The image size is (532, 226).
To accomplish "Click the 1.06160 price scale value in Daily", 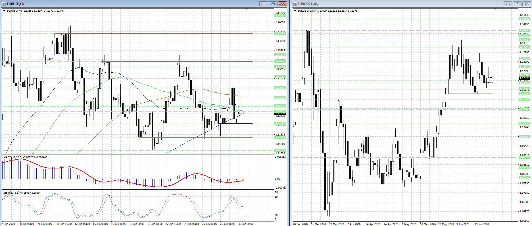I will click(524, 221).
